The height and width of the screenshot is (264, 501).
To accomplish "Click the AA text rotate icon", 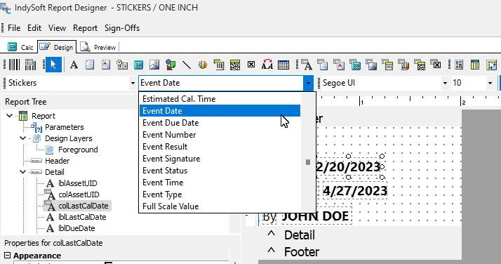I will tap(267, 65).
